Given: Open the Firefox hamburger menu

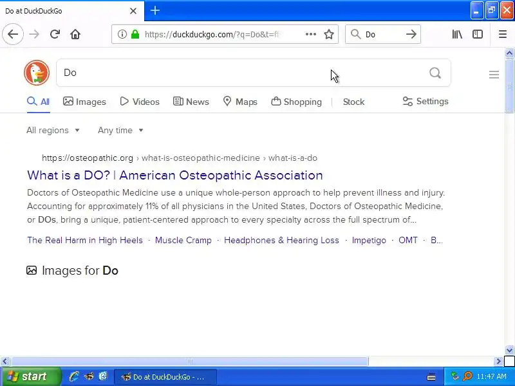Looking at the screenshot, I should [x=503, y=34].
